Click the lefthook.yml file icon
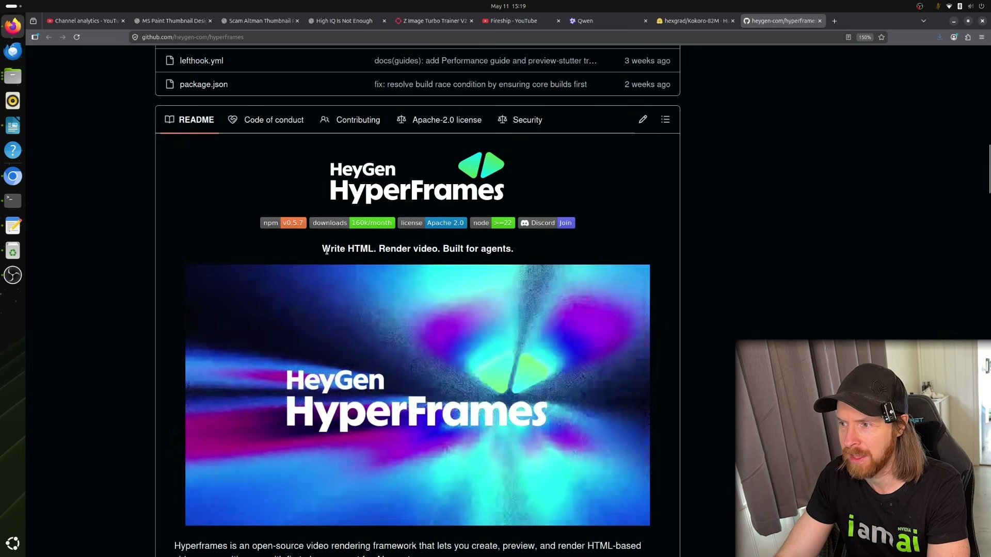Image resolution: width=991 pixels, height=557 pixels. (x=170, y=60)
